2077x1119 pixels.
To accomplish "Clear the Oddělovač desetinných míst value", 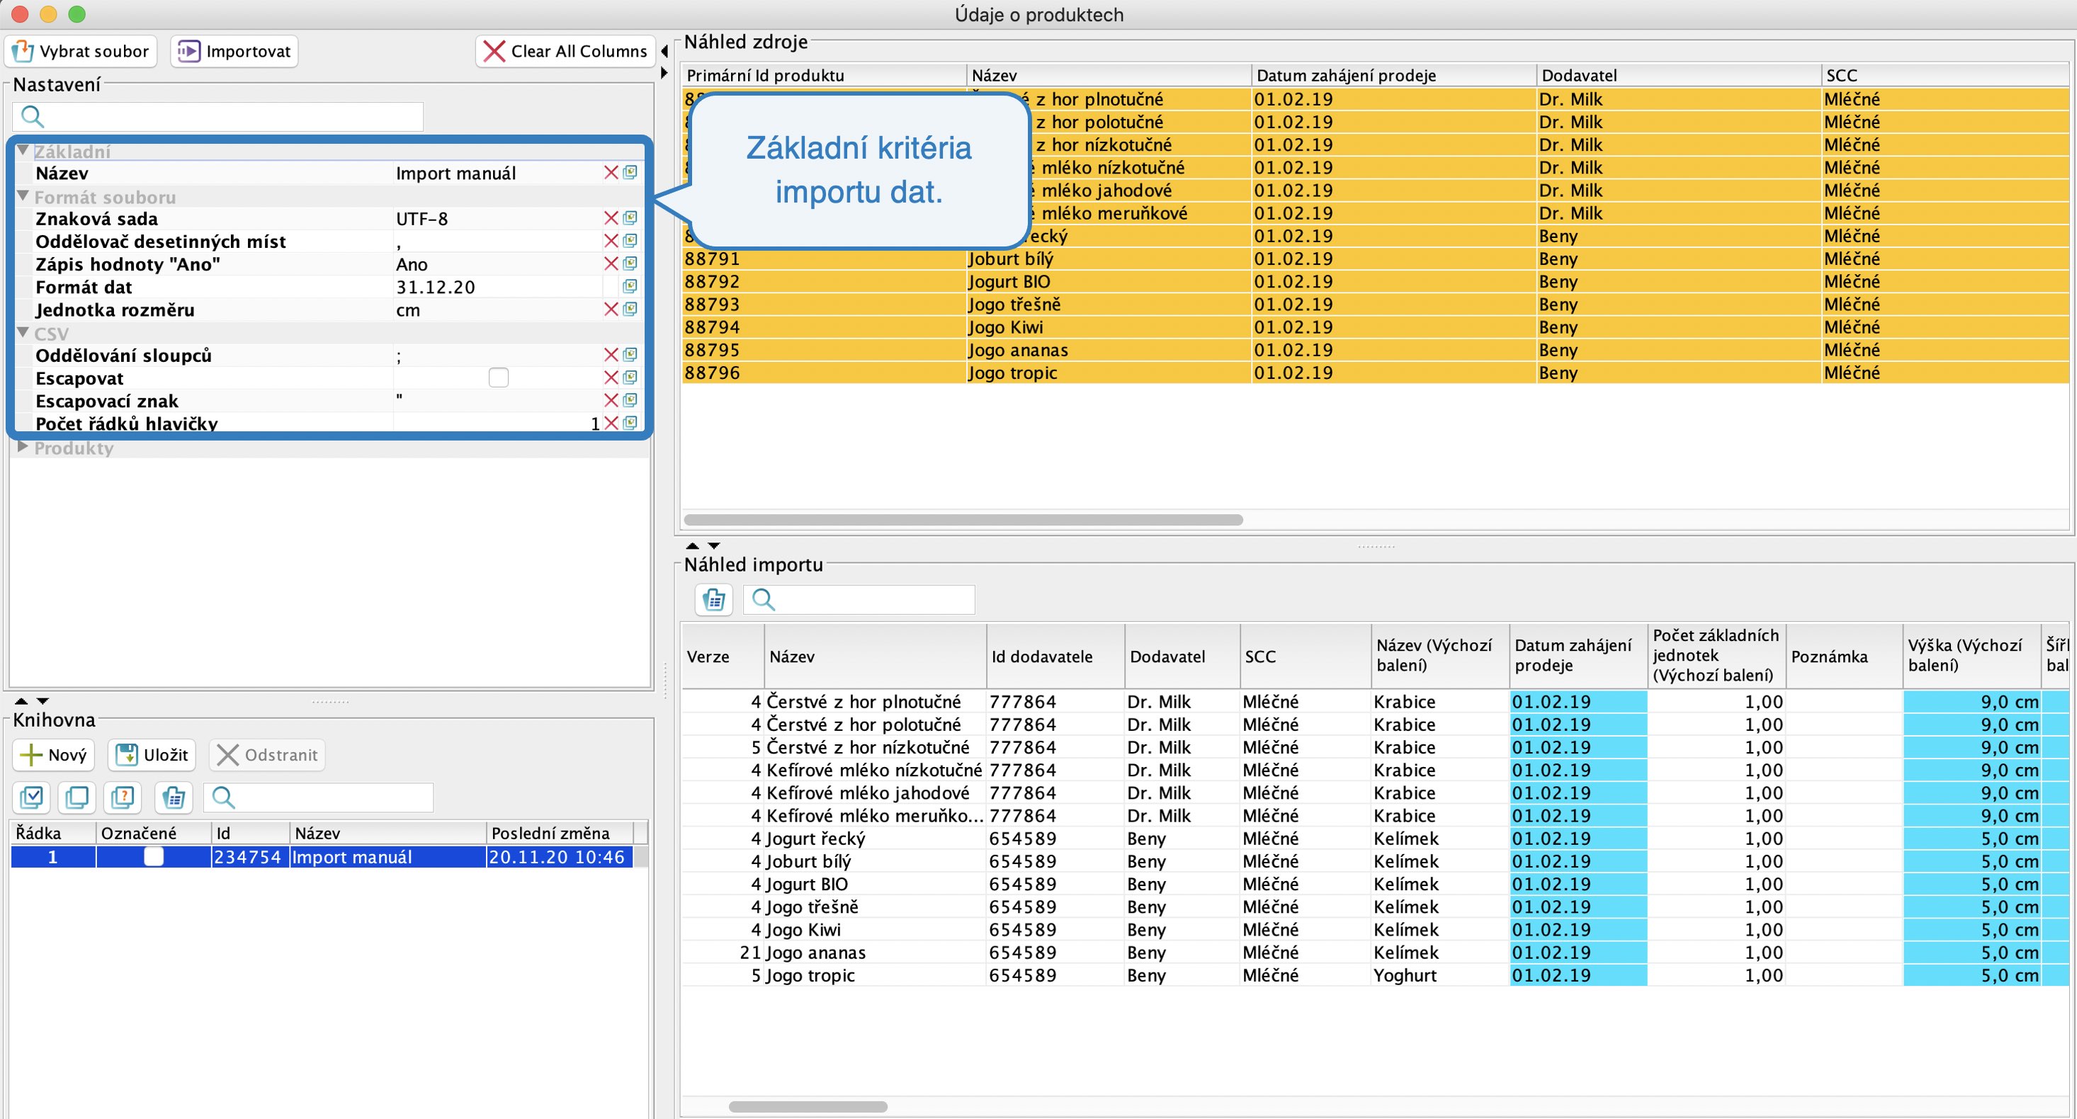I will [611, 241].
